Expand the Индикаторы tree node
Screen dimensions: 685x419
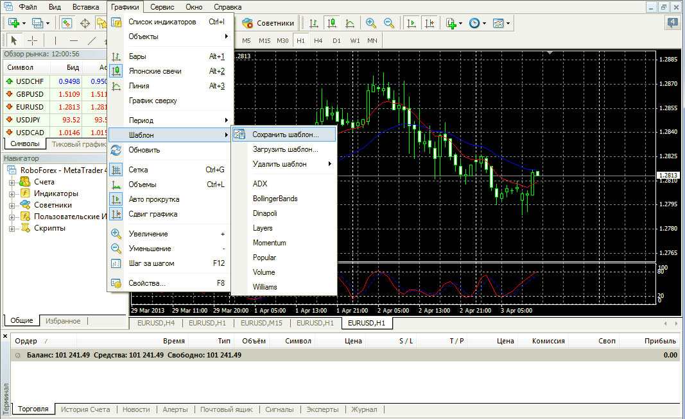[x=12, y=193]
